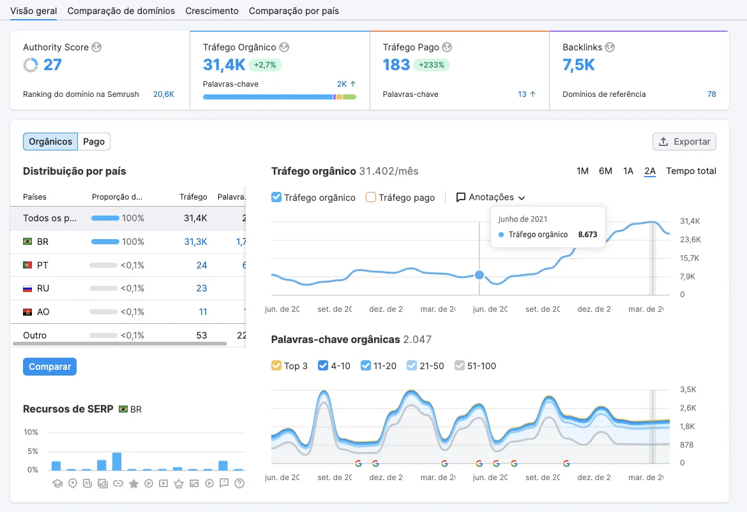Click the Anotações speech-bubble icon
Viewport: 747px width, 512px height.
[461, 198]
